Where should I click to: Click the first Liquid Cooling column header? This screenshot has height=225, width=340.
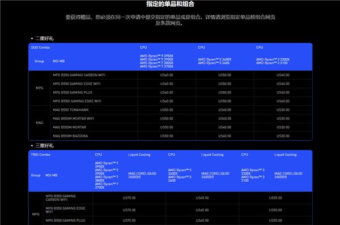tap(139, 155)
